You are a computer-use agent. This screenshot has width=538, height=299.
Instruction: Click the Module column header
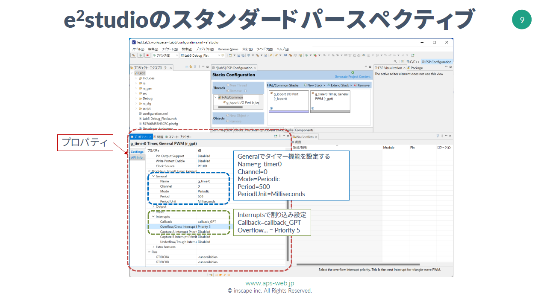pyautogui.click(x=388, y=148)
